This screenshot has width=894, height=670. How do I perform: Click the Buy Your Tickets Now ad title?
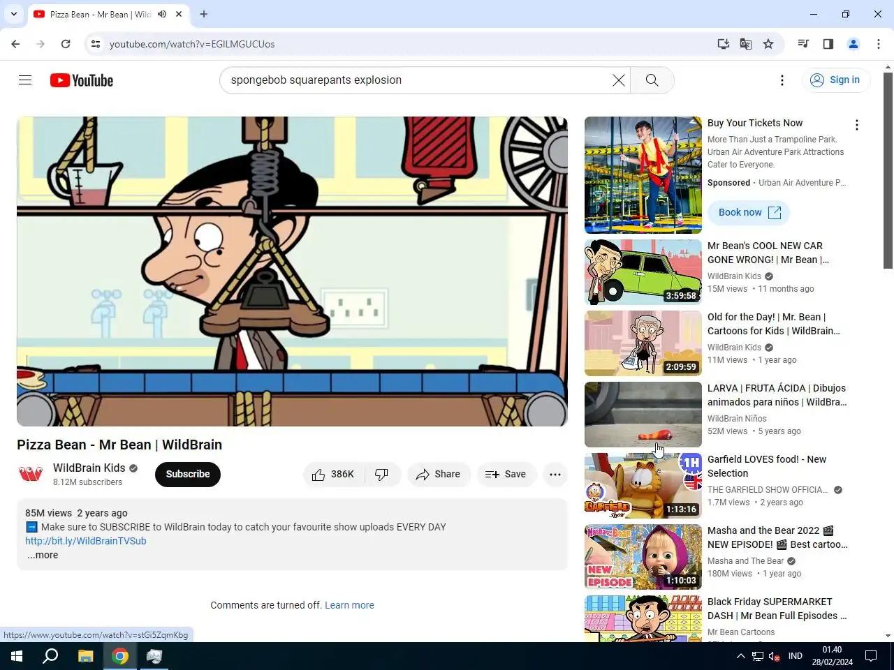pyautogui.click(x=755, y=123)
